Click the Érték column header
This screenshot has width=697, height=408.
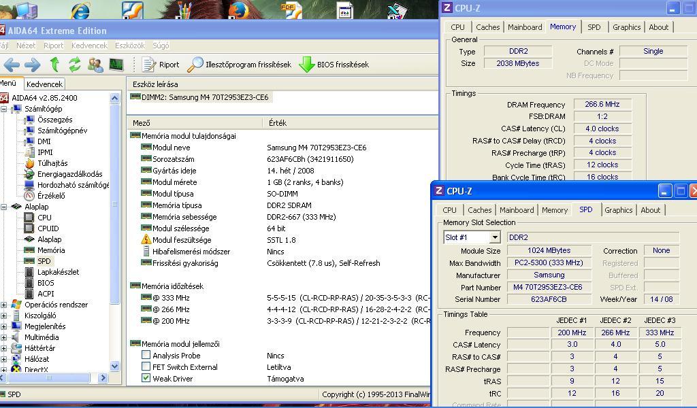pyautogui.click(x=351, y=123)
